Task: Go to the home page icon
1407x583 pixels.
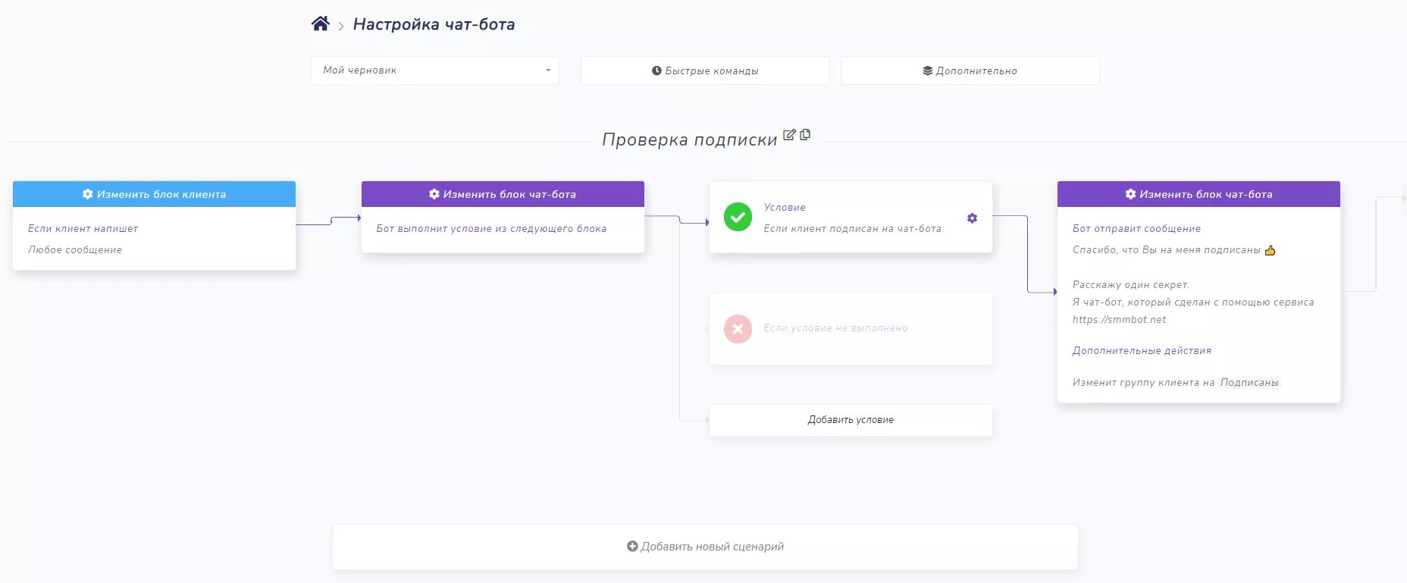Action: pos(320,24)
